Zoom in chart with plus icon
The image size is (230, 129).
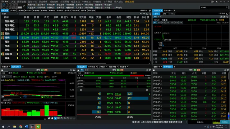point(74,118)
